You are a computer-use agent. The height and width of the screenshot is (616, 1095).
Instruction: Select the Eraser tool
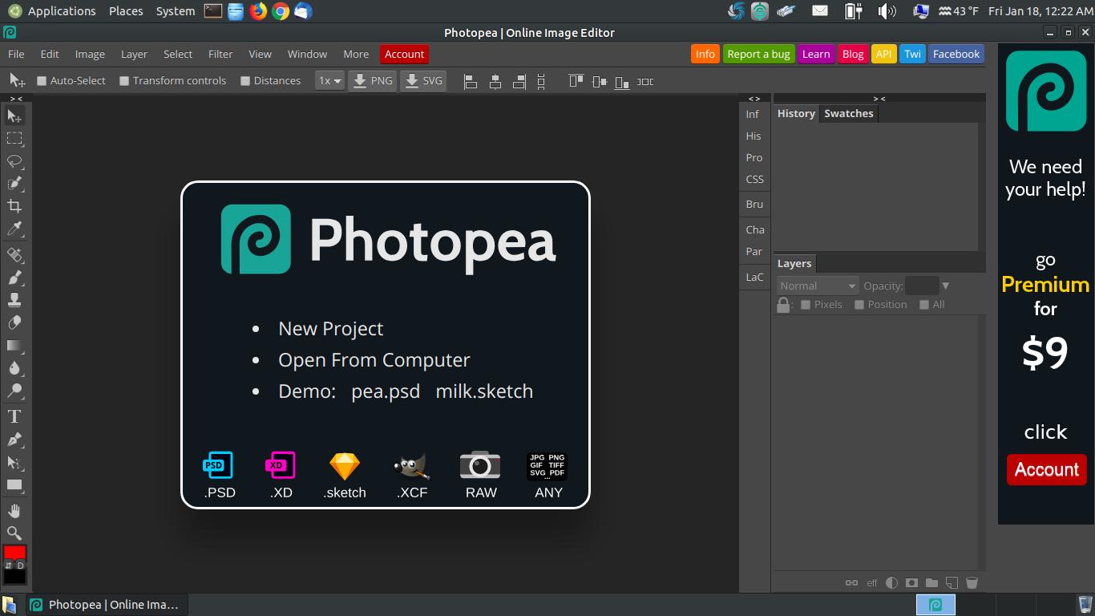point(14,322)
